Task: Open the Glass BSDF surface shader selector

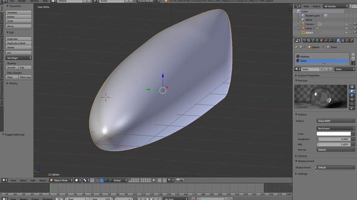Action: 336,121
